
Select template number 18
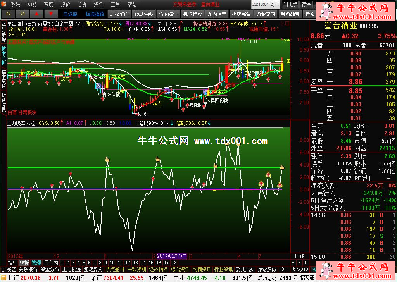tap(174, 263)
